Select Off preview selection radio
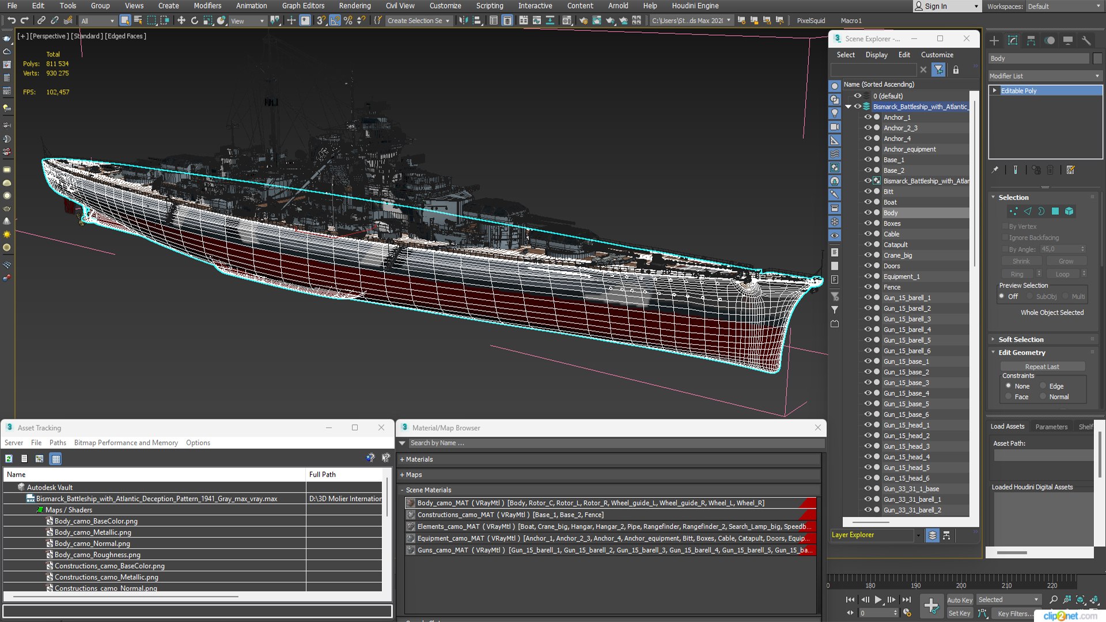This screenshot has width=1106, height=622. (1002, 297)
